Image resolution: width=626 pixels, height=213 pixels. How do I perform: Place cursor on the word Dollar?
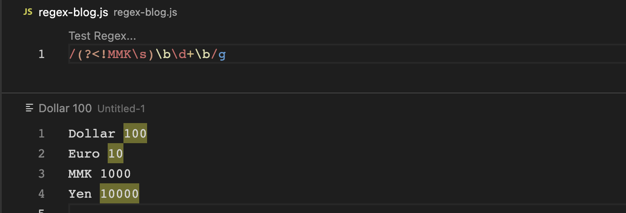92,134
